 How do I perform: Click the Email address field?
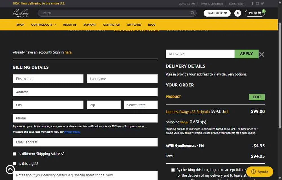(x=85, y=142)
